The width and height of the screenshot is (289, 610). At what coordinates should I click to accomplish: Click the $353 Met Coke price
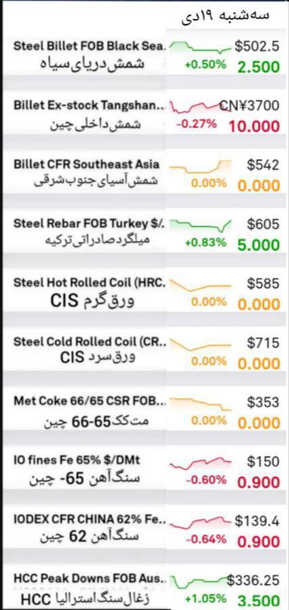tap(263, 403)
